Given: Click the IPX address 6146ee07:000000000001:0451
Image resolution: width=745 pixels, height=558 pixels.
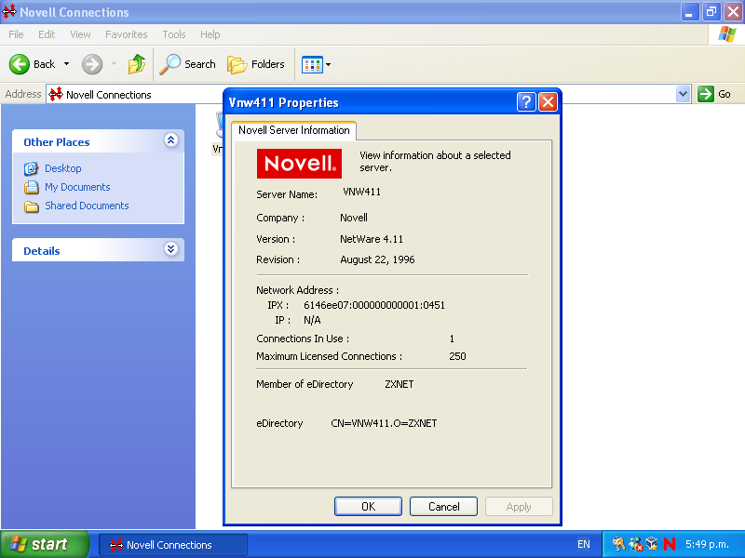Looking at the screenshot, I should (x=374, y=305).
